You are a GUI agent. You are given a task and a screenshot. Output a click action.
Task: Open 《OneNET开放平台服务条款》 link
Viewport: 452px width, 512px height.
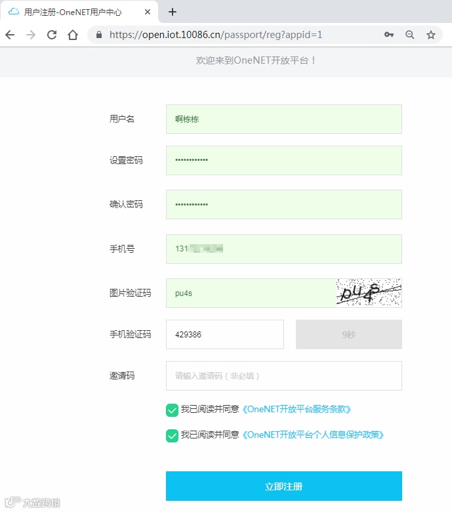(297, 409)
